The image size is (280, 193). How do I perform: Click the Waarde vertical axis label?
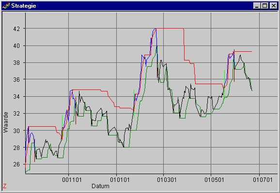click(6, 122)
